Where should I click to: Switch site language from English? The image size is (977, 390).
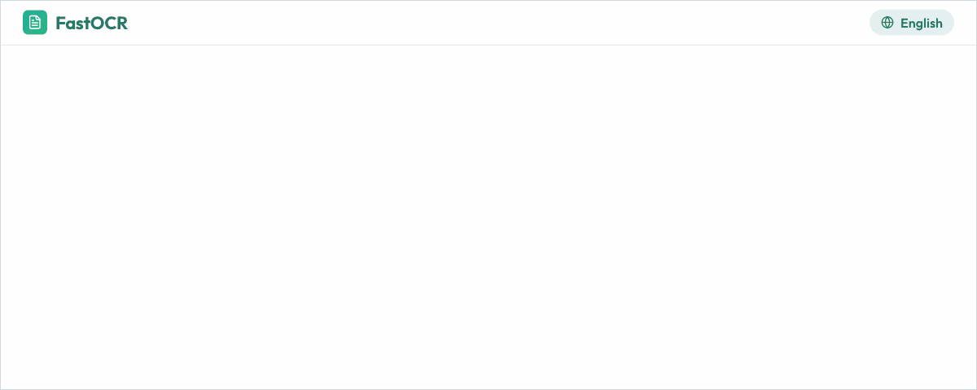(912, 23)
